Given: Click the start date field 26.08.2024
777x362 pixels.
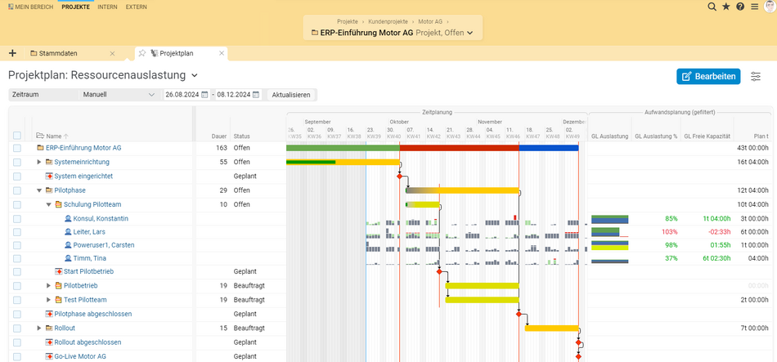Looking at the screenshot, I should [182, 95].
